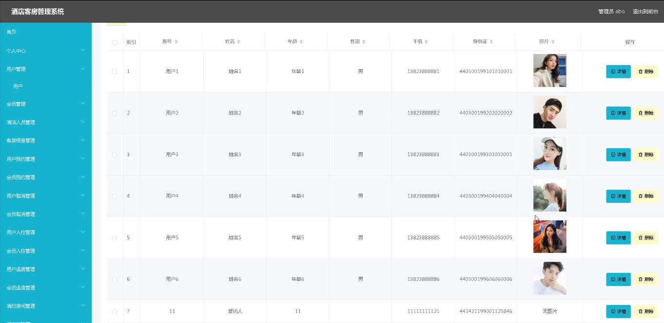Delete 用户5 with its 删除 button

[x=646, y=238]
